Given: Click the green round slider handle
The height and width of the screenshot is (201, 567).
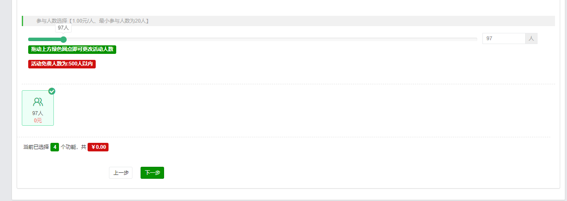Looking at the screenshot, I should [x=64, y=39].
